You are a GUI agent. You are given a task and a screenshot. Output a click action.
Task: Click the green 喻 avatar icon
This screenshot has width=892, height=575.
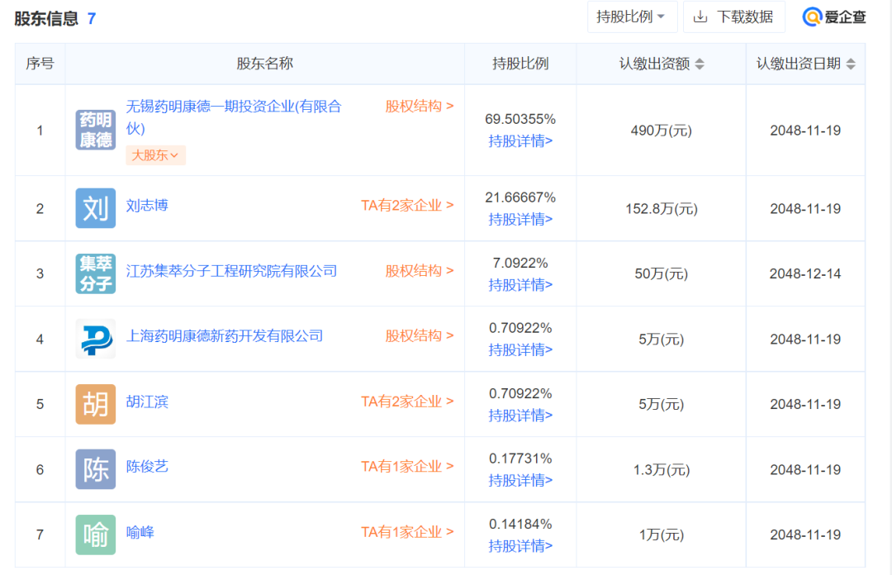pos(95,535)
